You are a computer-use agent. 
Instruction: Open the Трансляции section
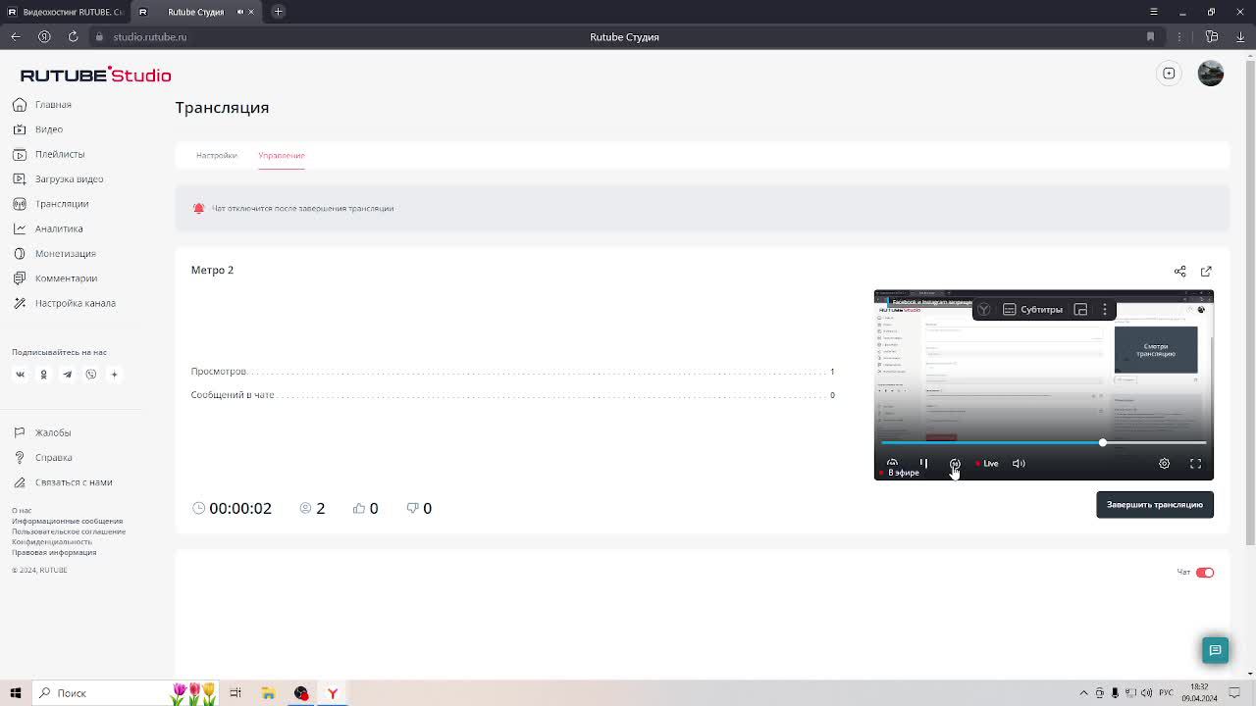(x=51, y=204)
